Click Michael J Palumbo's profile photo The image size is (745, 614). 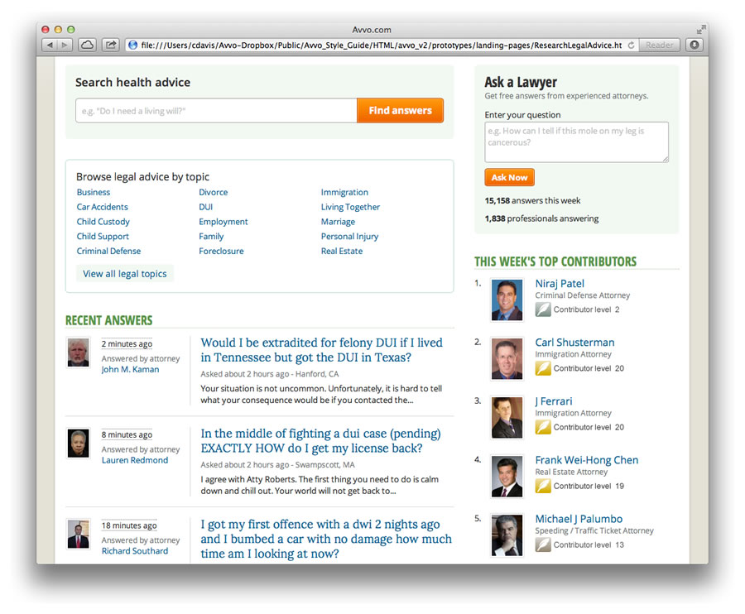tap(507, 535)
